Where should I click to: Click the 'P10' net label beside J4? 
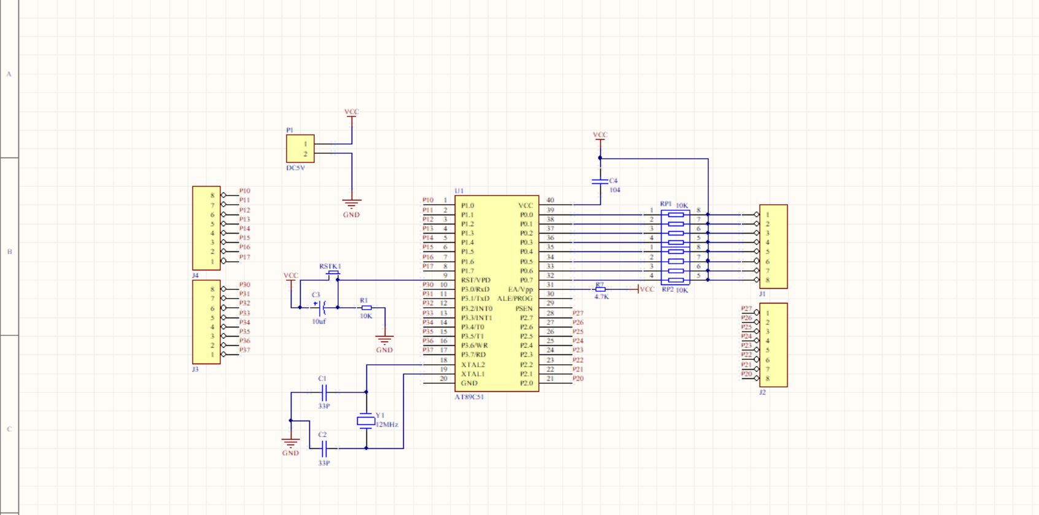tap(245, 191)
